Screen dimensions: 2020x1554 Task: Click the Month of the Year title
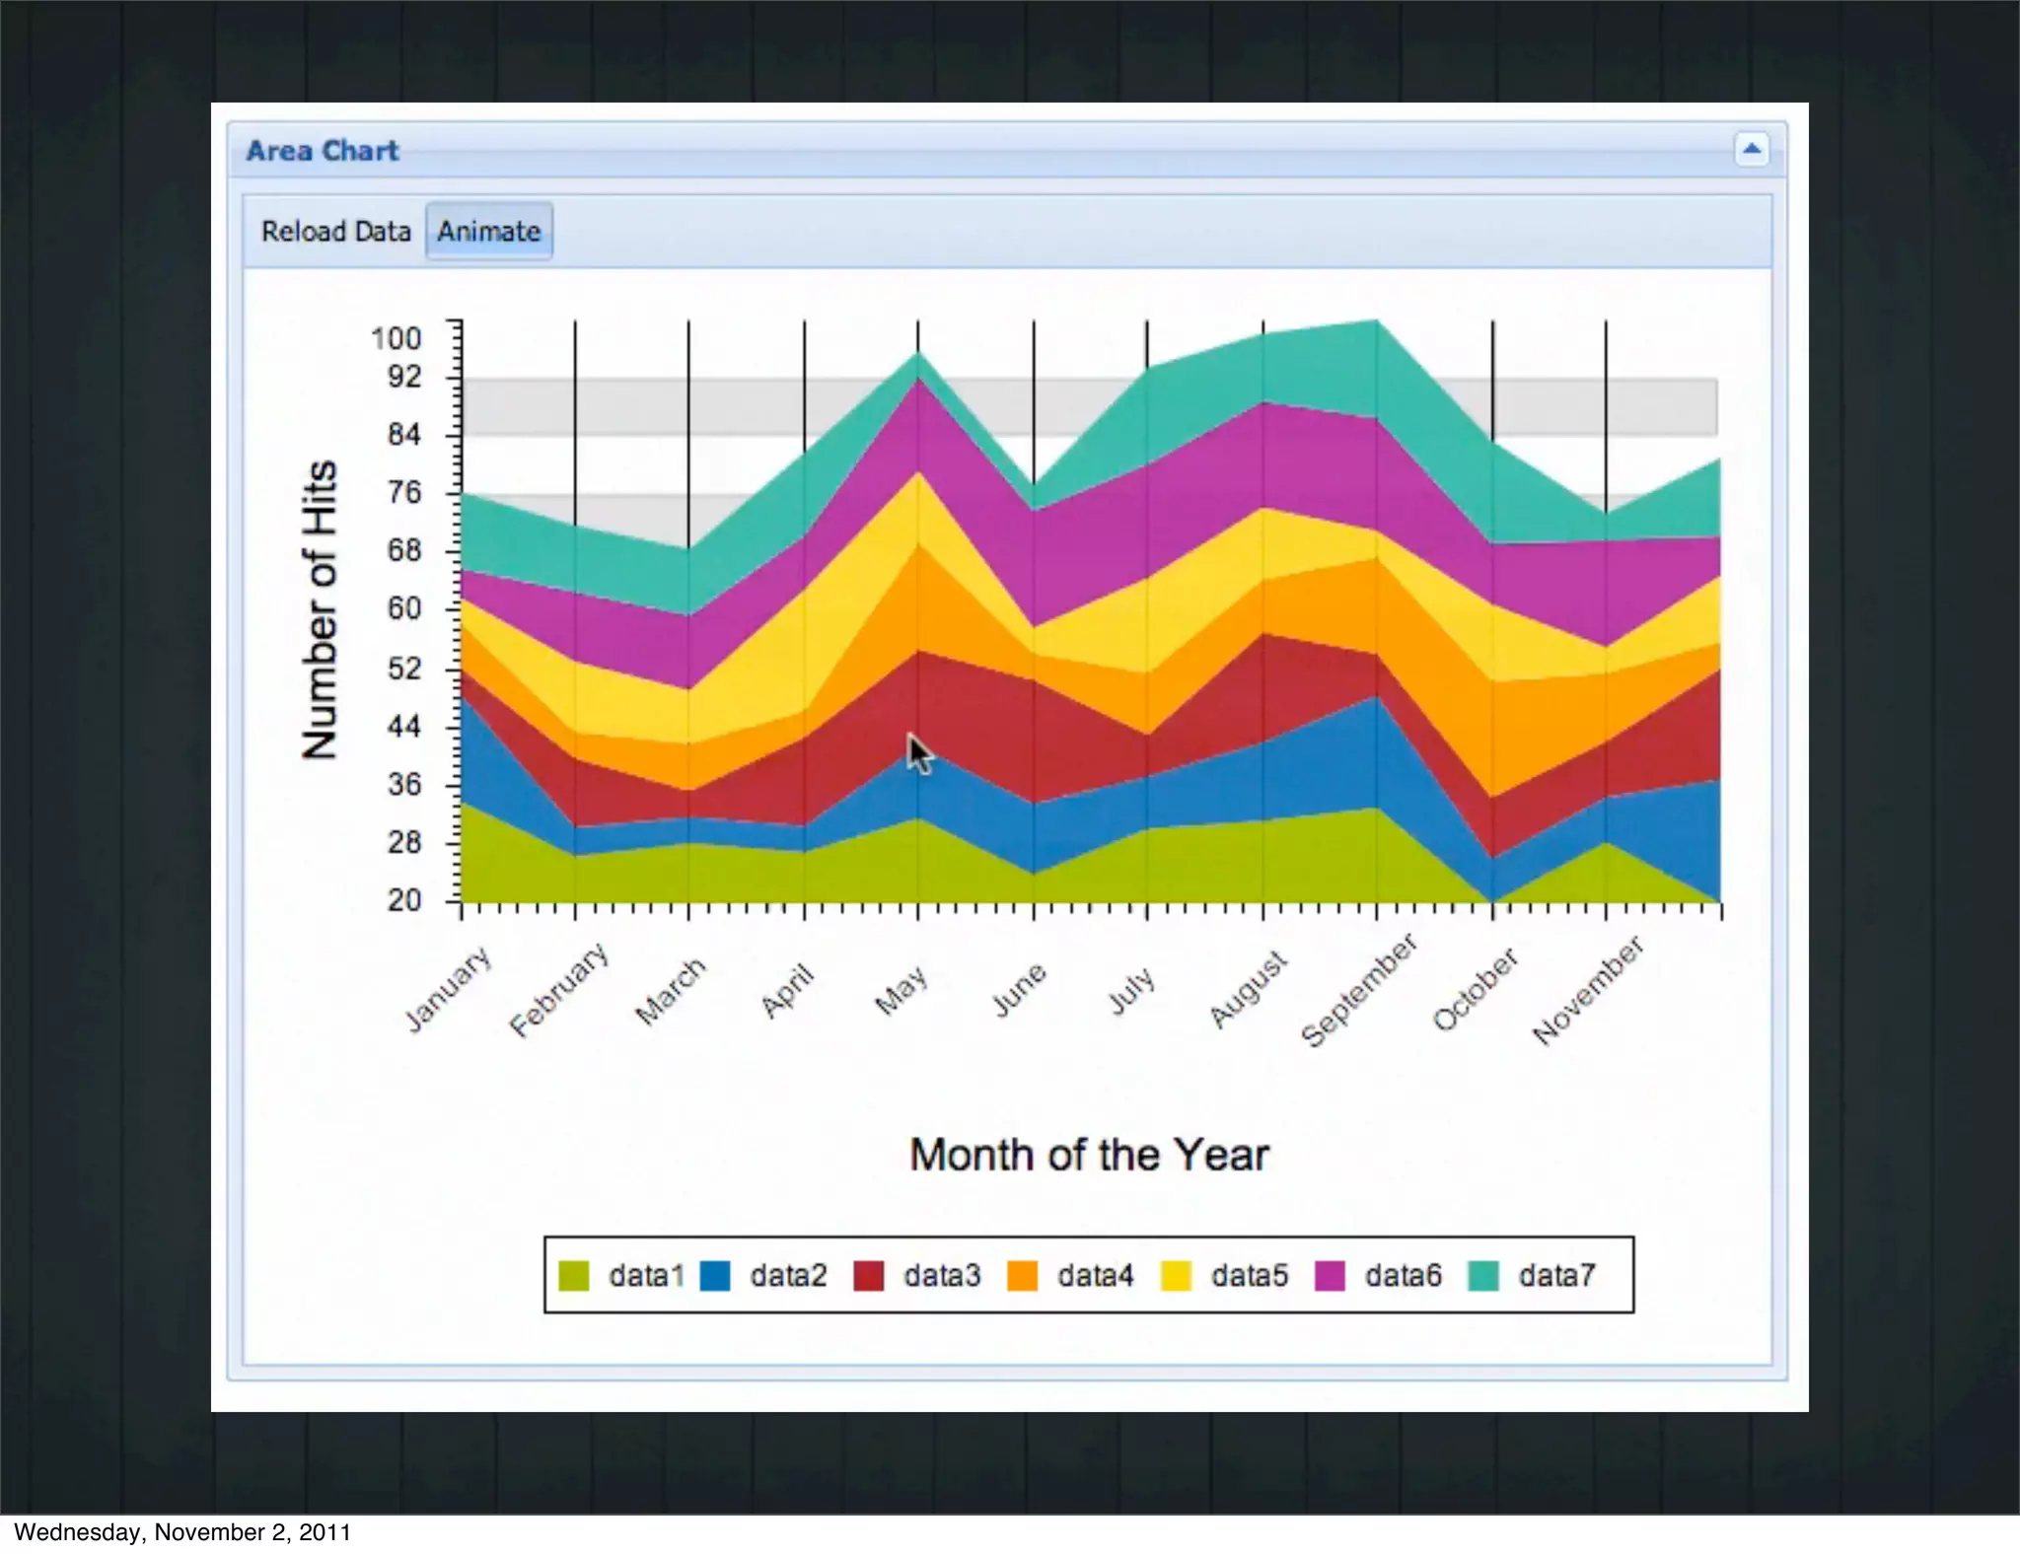[x=1089, y=1155]
